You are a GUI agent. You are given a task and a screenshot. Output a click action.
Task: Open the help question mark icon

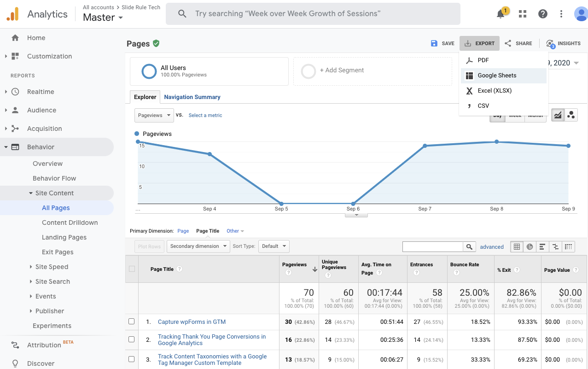[x=543, y=14]
